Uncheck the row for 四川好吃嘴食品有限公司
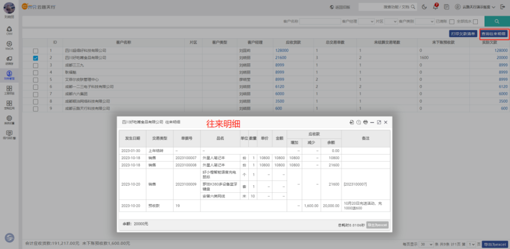The image size is (510, 249). pos(36,58)
